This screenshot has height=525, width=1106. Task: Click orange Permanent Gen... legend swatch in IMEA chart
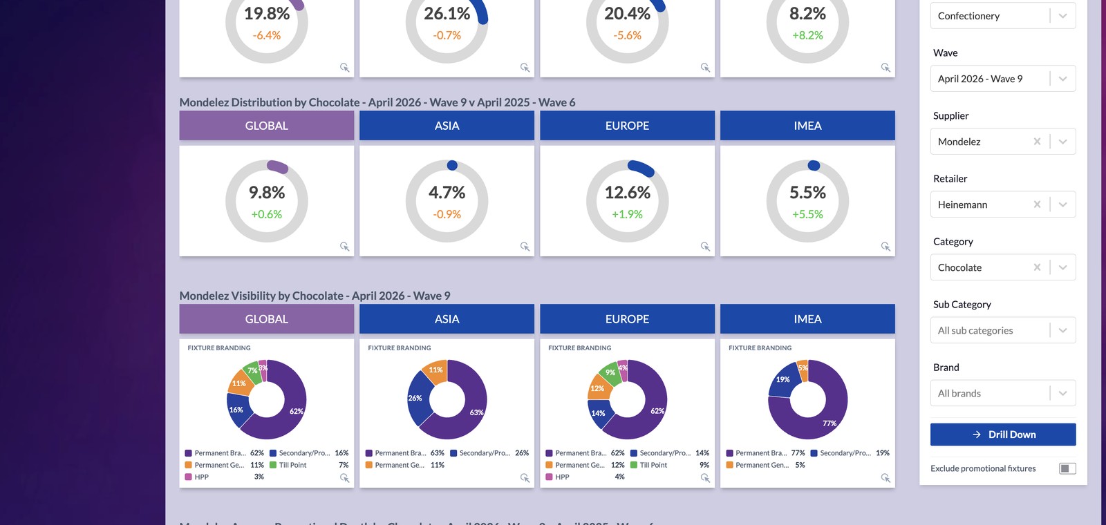pyautogui.click(x=729, y=465)
